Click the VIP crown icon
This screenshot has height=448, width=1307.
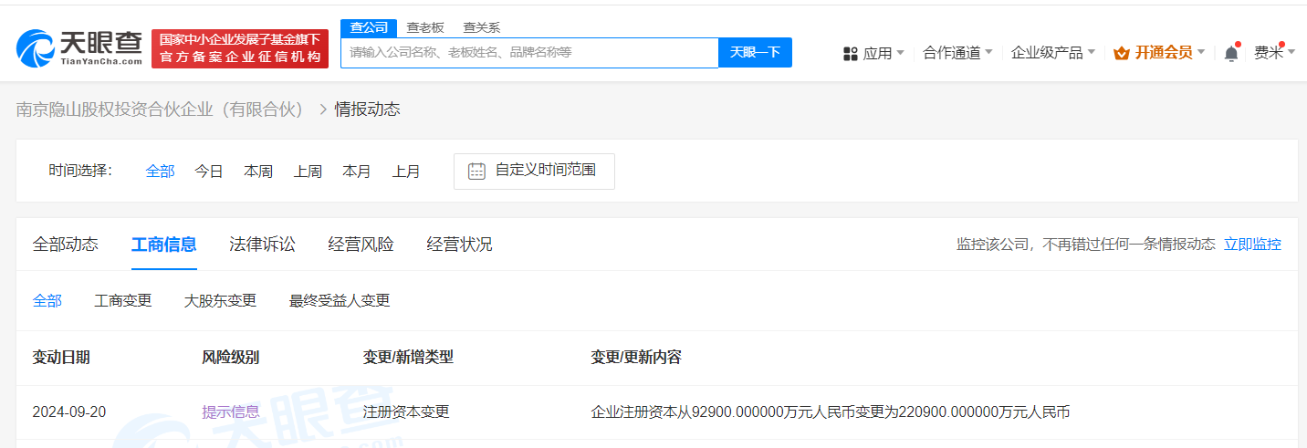click(x=1122, y=54)
